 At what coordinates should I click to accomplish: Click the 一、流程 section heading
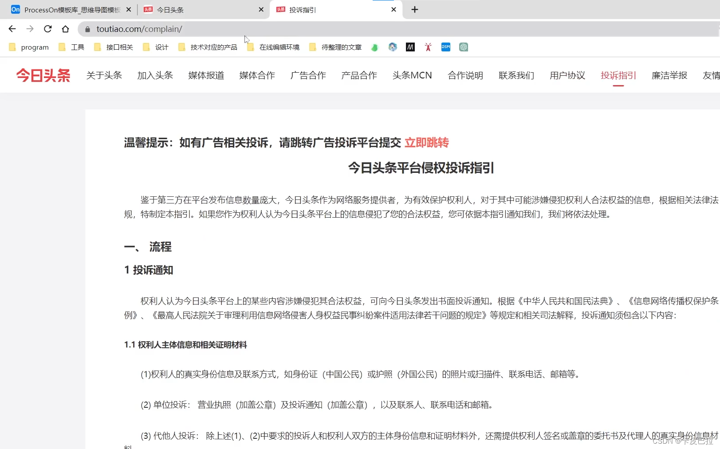[148, 247]
